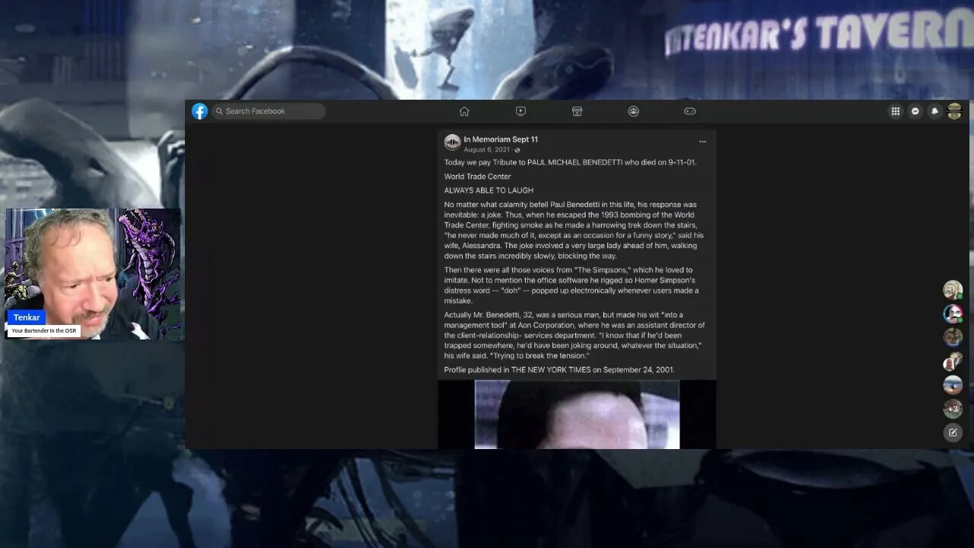The height and width of the screenshot is (548, 974).
Task: Open the post options three-dot menu
Action: 702,142
